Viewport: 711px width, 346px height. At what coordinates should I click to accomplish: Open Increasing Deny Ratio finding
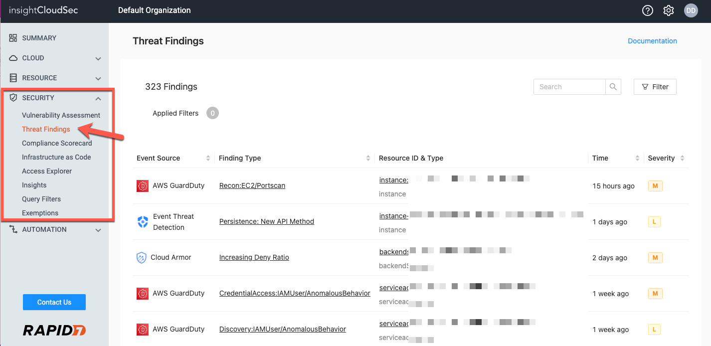point(254,257)
